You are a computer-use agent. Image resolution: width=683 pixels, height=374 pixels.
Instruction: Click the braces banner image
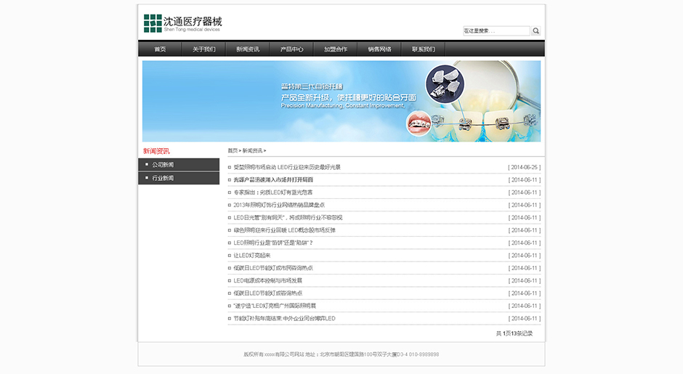(341, 101)
